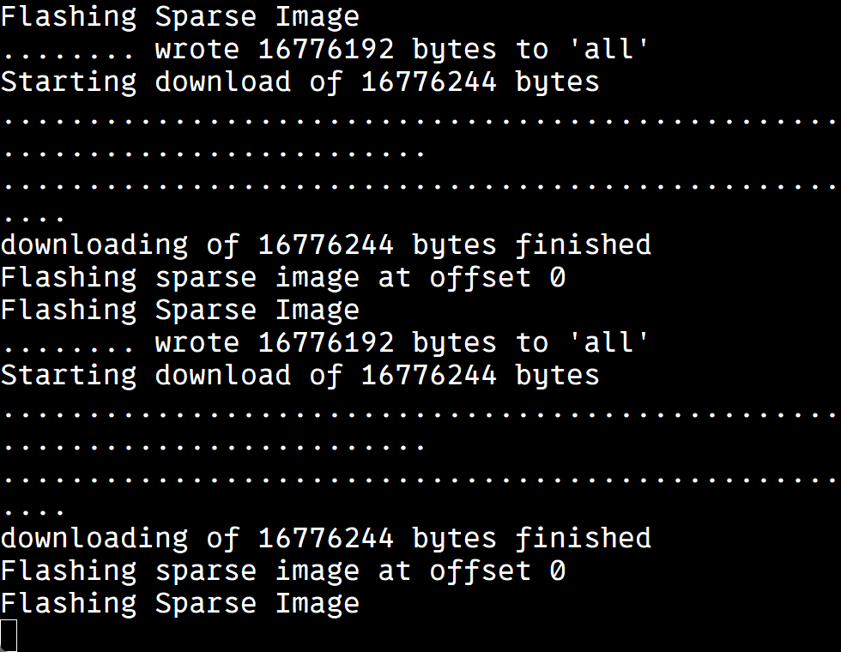Click the last "Flashing Sparse Image" line above cursor
The image size is (841, 652).
tap(179, 603)
